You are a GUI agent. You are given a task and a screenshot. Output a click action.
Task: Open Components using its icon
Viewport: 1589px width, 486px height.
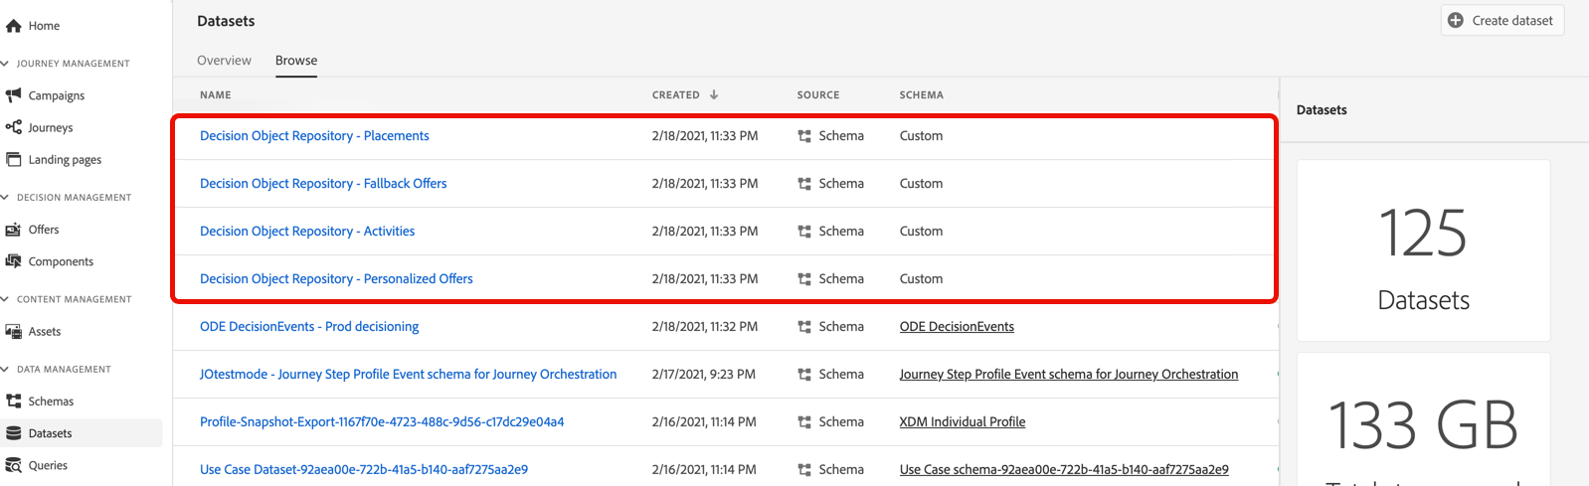pyautogui.click(x=14, y=261)
